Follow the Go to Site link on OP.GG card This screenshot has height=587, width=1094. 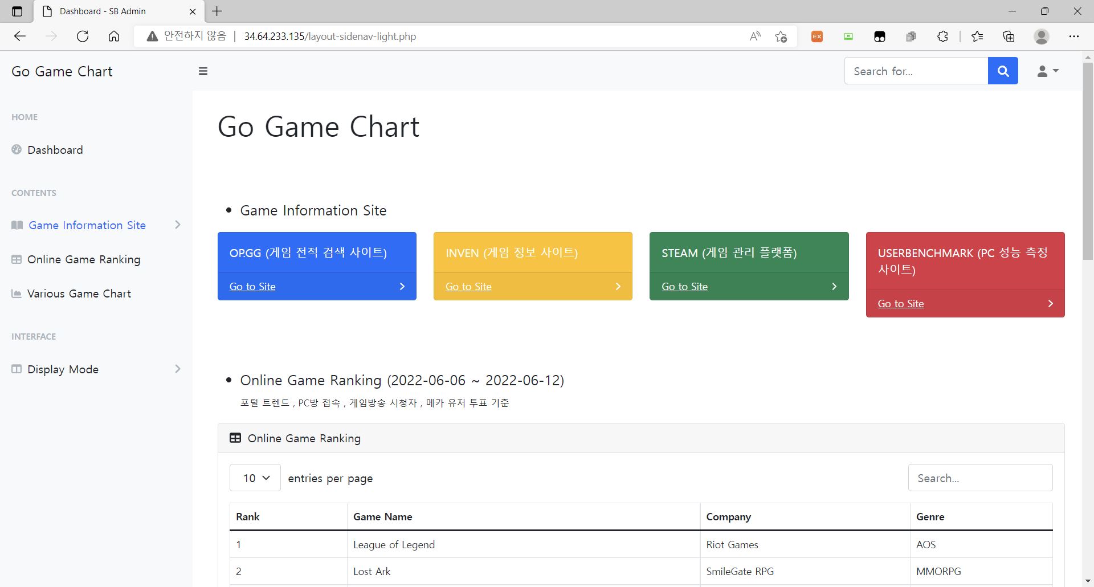[252, 287]
